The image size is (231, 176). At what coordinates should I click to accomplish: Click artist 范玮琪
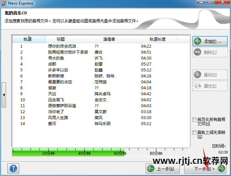[x=101, y=82]
